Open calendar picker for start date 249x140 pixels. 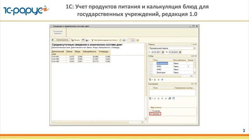(163, 52)
